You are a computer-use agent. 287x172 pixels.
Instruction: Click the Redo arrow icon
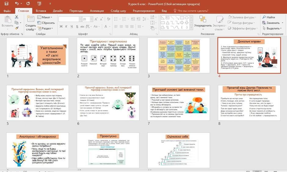28,4
